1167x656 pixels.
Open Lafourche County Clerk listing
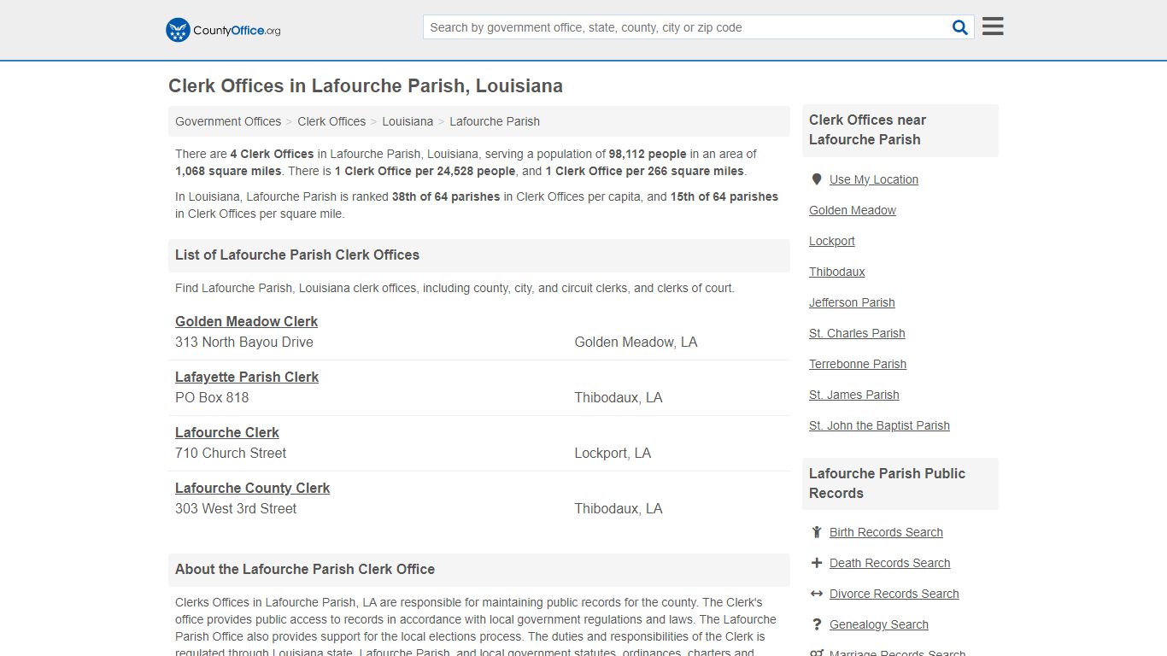click(x=252, y=488)
